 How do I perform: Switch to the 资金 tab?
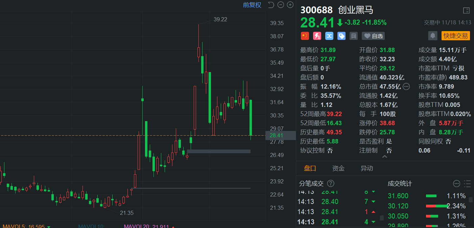338,168
